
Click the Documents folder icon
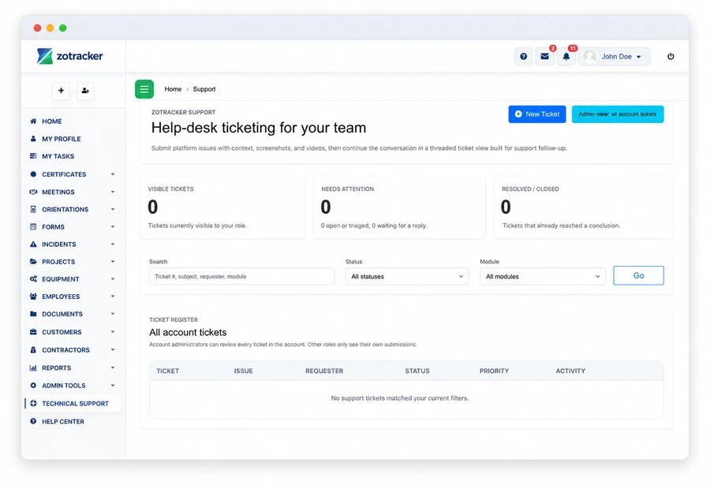click(33, 314)
